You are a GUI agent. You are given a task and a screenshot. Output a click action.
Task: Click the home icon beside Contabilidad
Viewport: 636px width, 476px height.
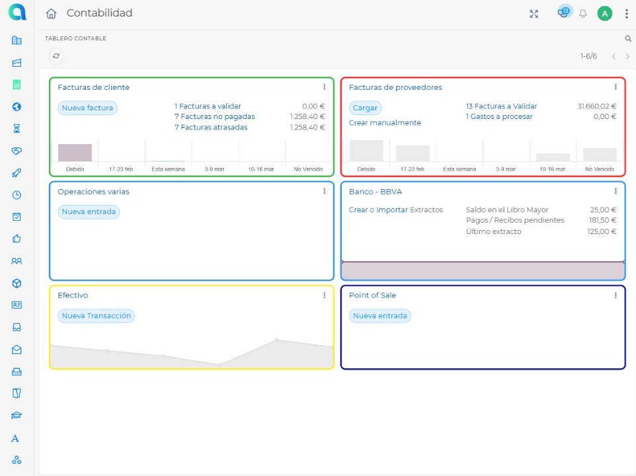click(51, 13)
